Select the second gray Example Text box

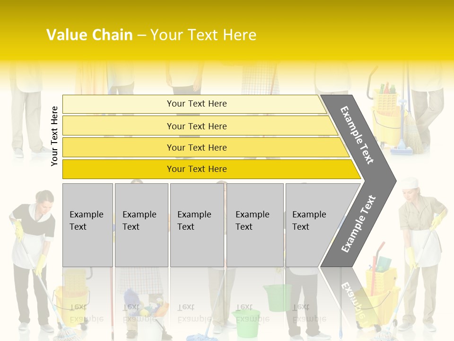141,225
